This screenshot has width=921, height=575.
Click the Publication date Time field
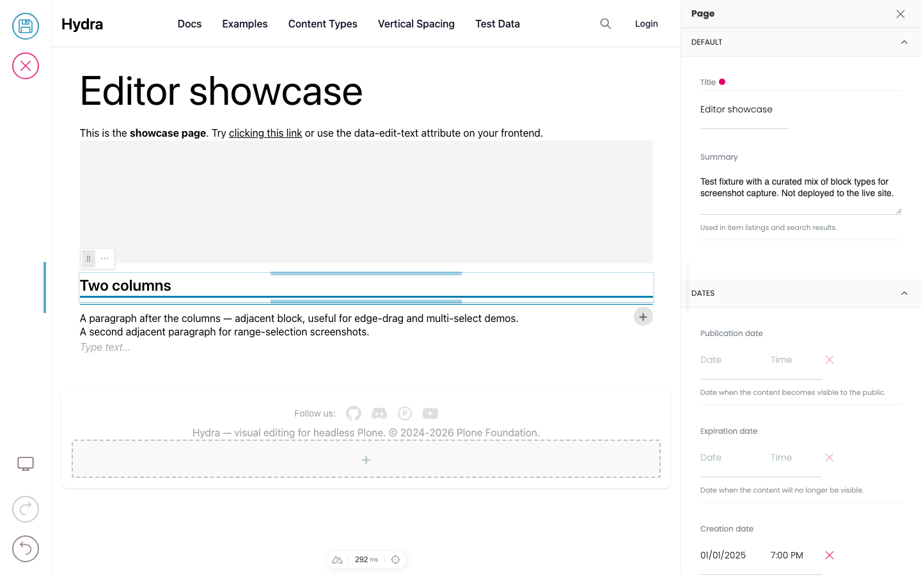pyautogui.click(x=793, y=360)
